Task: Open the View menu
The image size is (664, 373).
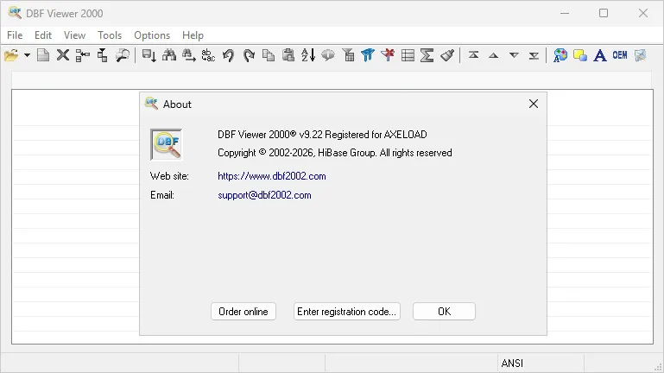Action: point(74,35)
